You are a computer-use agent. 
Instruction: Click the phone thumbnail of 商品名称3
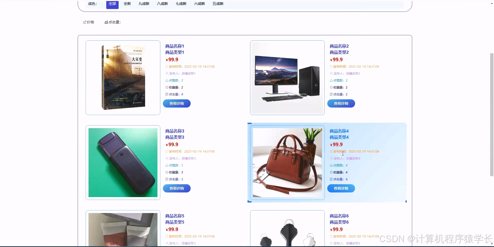pos(123,162)
